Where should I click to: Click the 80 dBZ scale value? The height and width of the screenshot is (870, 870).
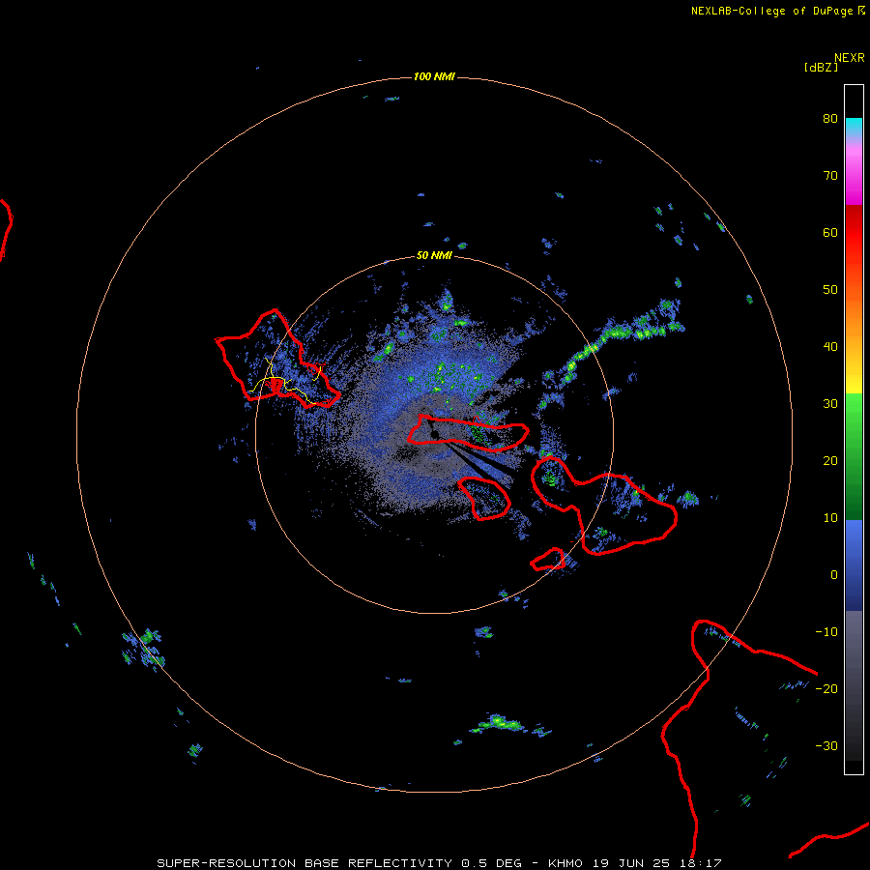(830, 118)
